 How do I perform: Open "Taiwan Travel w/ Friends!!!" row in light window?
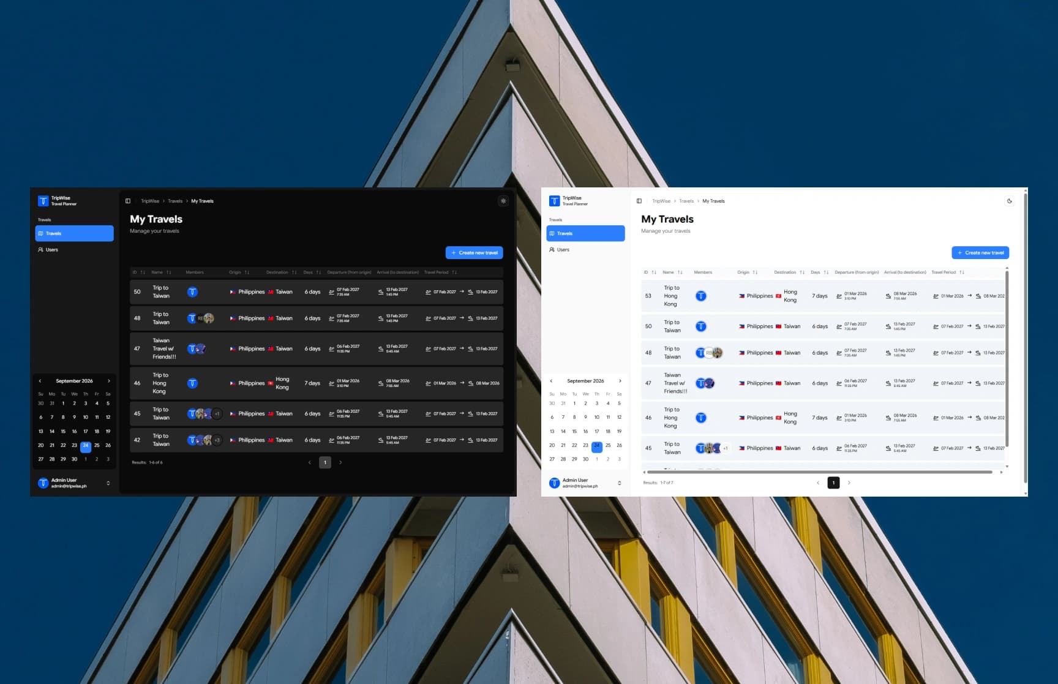(823, 383)
